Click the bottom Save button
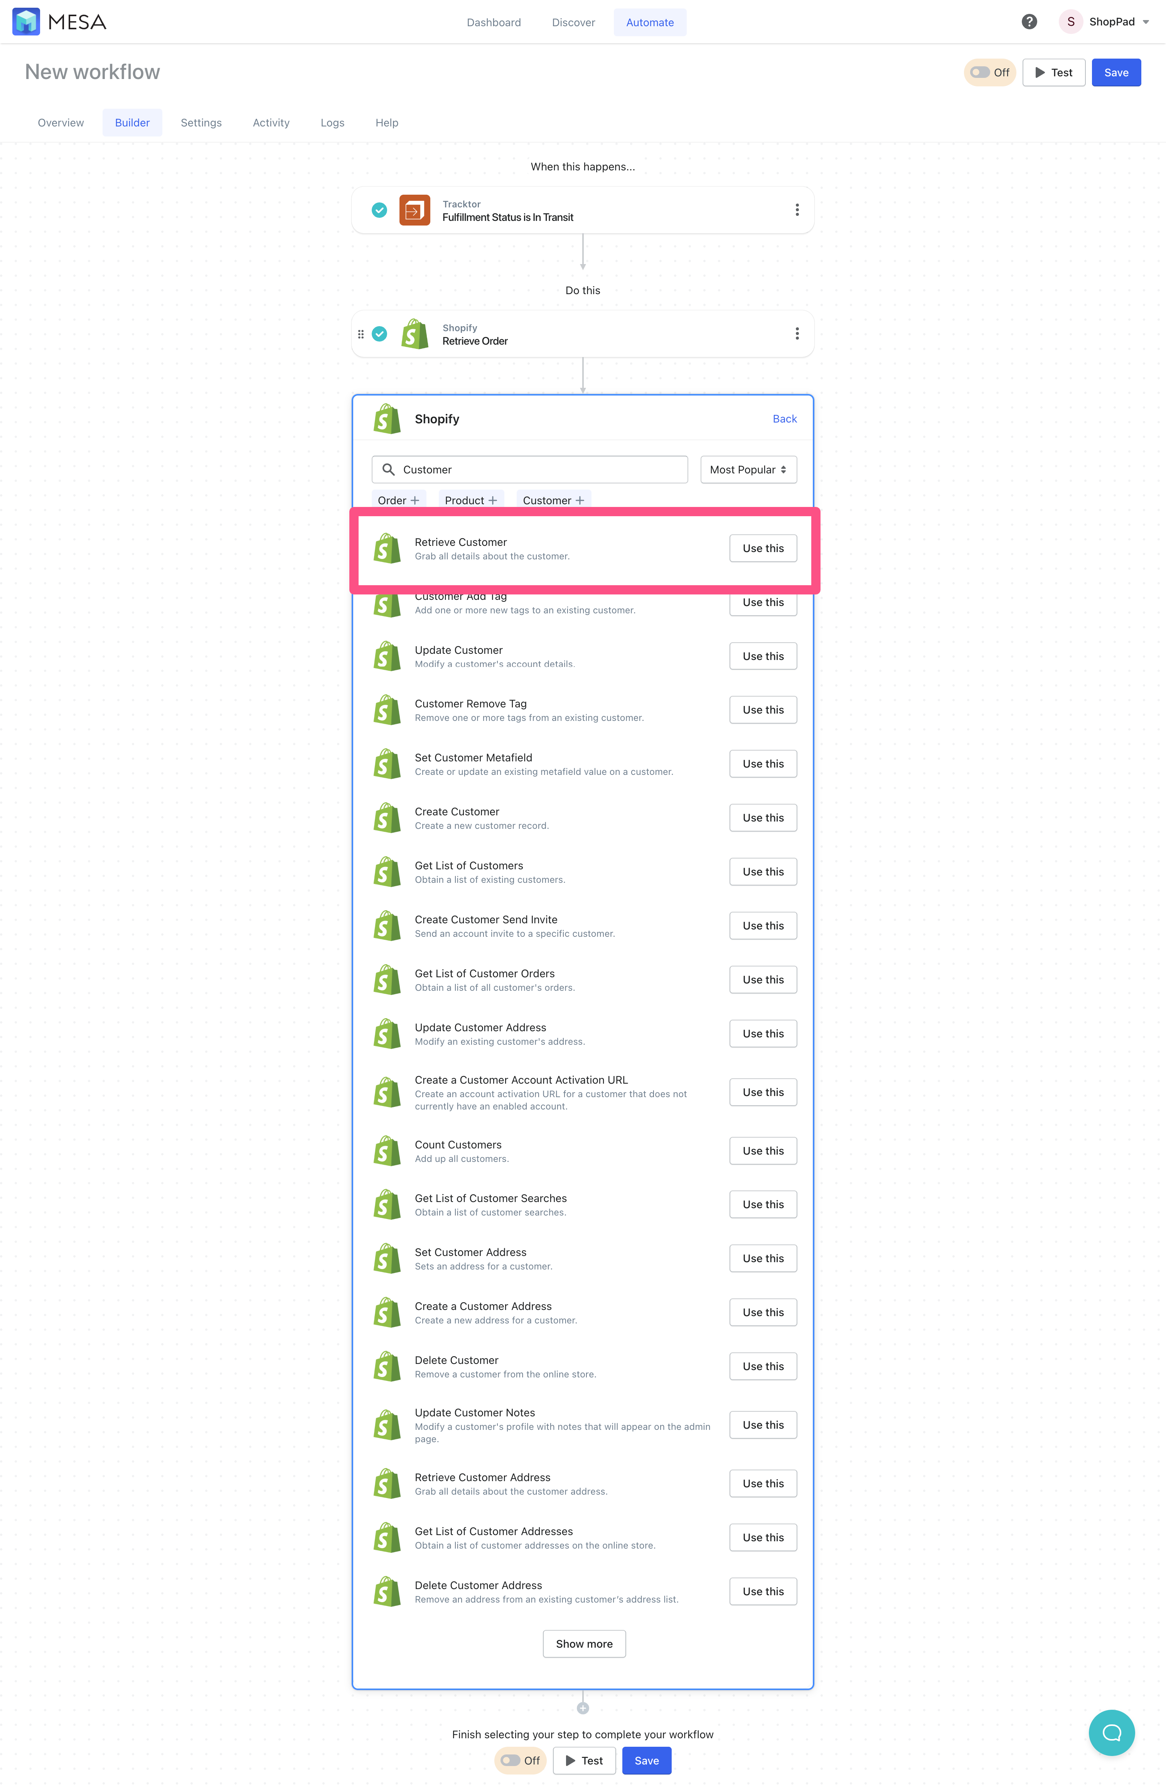Viewport: 1166px width, 1788px height. click(x=646, y=1761)
